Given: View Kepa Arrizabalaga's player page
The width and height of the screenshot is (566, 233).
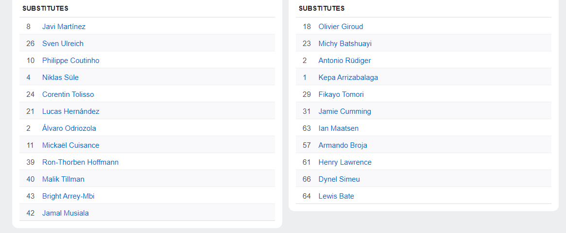Looking at the screenshot, I should click(x=348, y=78).
